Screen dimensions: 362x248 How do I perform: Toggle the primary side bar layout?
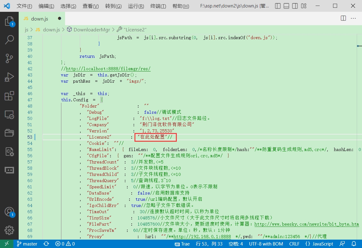pyautogui.click(x=278, y=6)
